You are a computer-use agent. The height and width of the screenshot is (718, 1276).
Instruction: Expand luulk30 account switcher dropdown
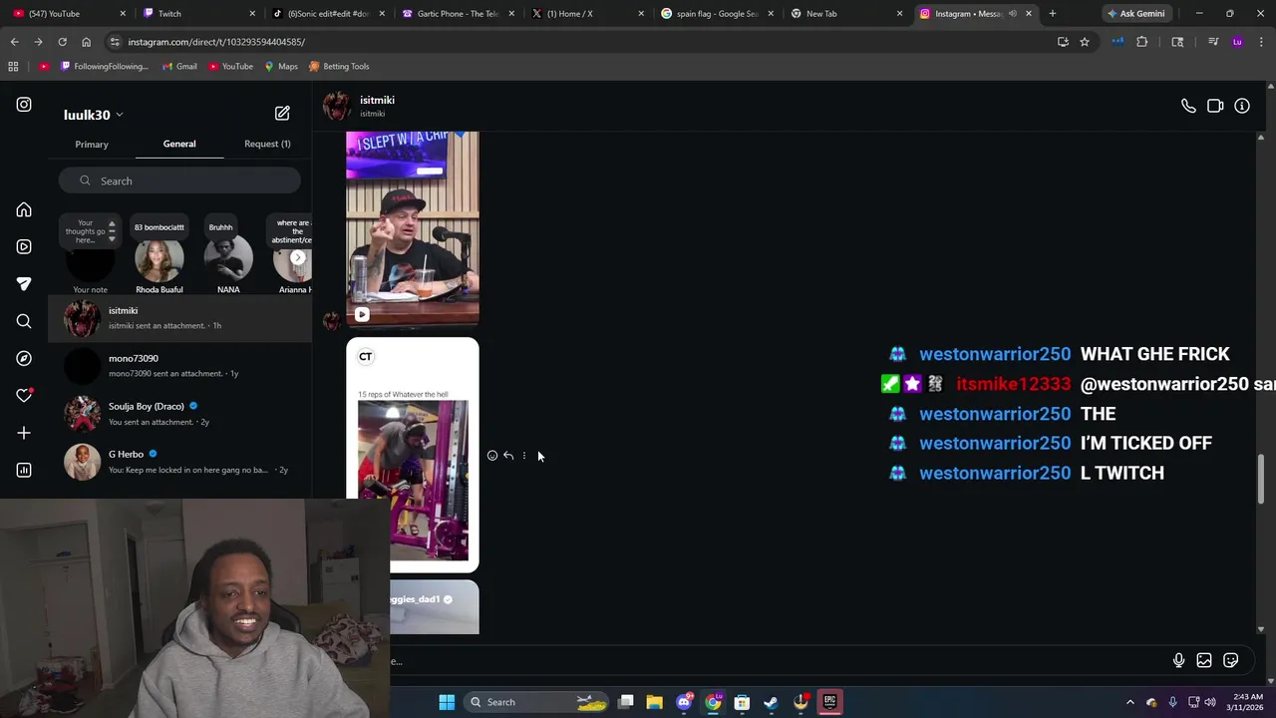119,115
